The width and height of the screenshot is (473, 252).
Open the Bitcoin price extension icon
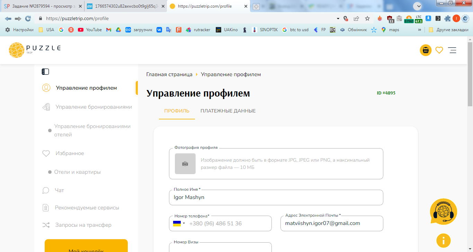click(x=409, y=19)
